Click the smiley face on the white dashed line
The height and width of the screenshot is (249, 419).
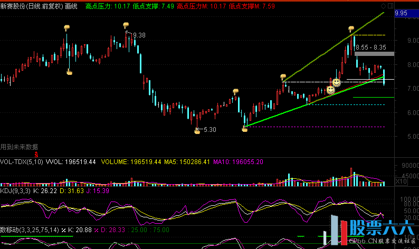tap(336, 82)
